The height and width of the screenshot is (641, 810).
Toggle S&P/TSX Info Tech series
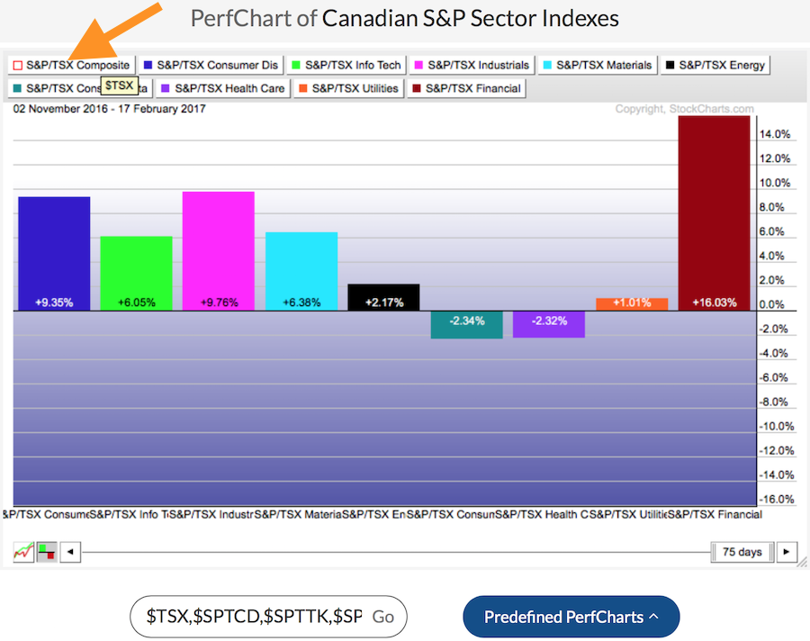pyautogui.click(x=346, y=65)
